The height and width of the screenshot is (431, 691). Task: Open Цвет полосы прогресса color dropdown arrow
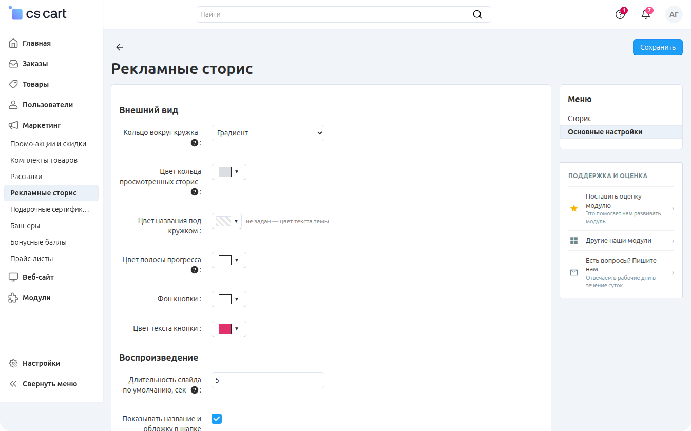237,260
